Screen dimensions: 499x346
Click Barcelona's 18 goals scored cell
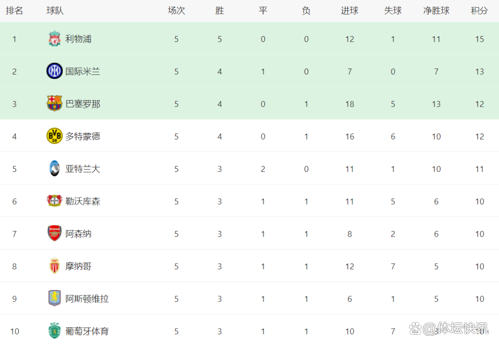(x=349, y=104)
